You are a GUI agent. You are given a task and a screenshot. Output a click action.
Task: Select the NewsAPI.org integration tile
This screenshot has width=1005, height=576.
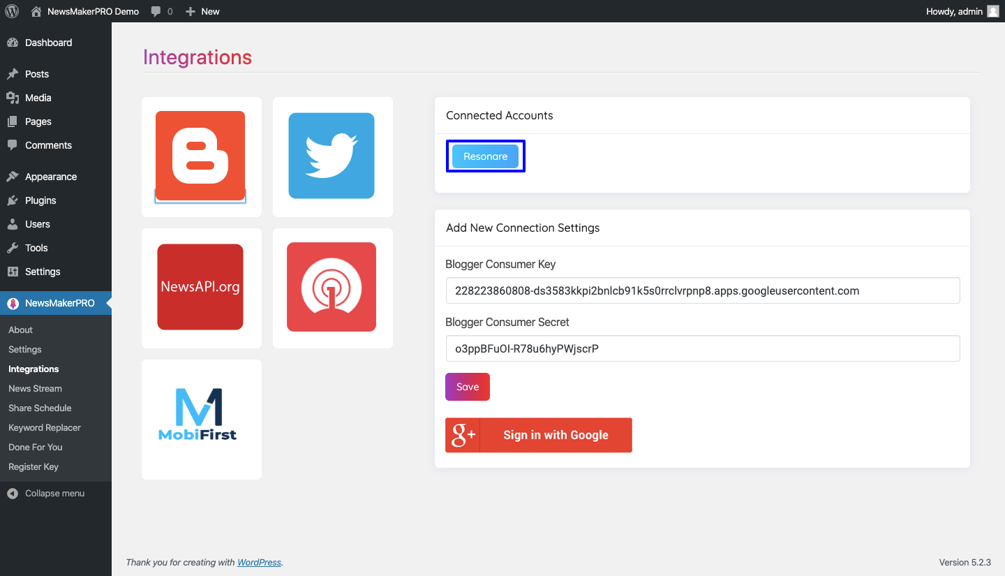(200, 287)
